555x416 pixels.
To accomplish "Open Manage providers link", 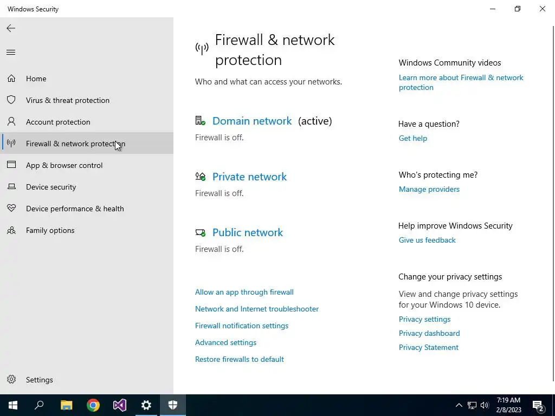I will point(429,189).
